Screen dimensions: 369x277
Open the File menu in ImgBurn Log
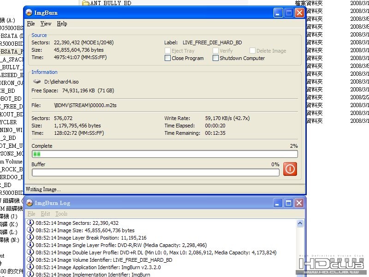click(x=31, y=214)
